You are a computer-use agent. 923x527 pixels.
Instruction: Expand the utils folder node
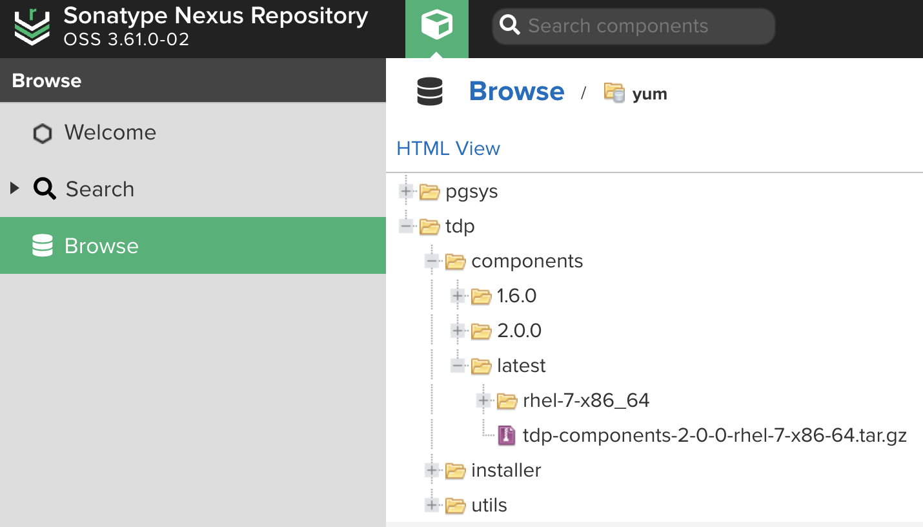pos(432,505)
